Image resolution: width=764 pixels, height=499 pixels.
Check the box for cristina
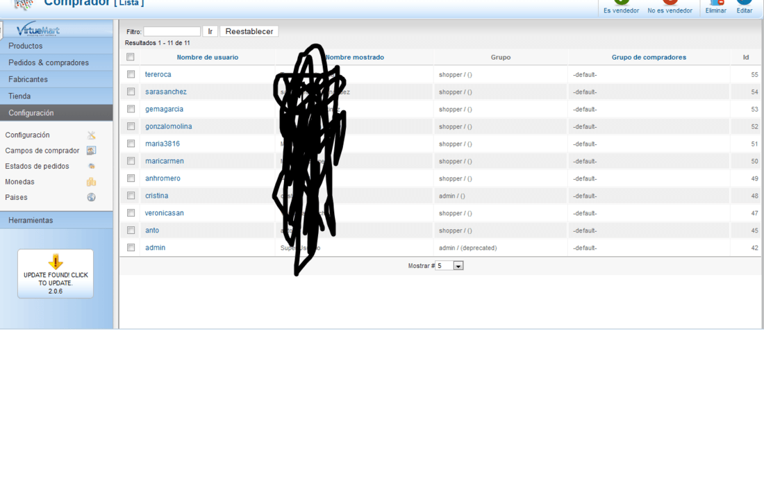pyautogui.click(x=131, y=195)
